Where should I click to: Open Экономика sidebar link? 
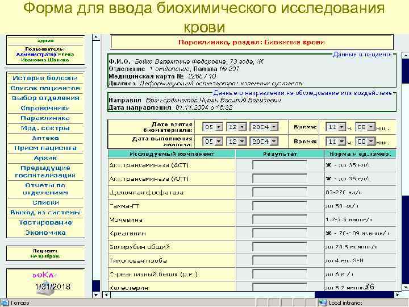point(45,233)
